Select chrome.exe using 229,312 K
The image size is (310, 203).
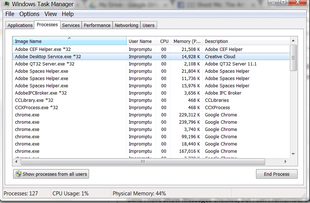151,115
